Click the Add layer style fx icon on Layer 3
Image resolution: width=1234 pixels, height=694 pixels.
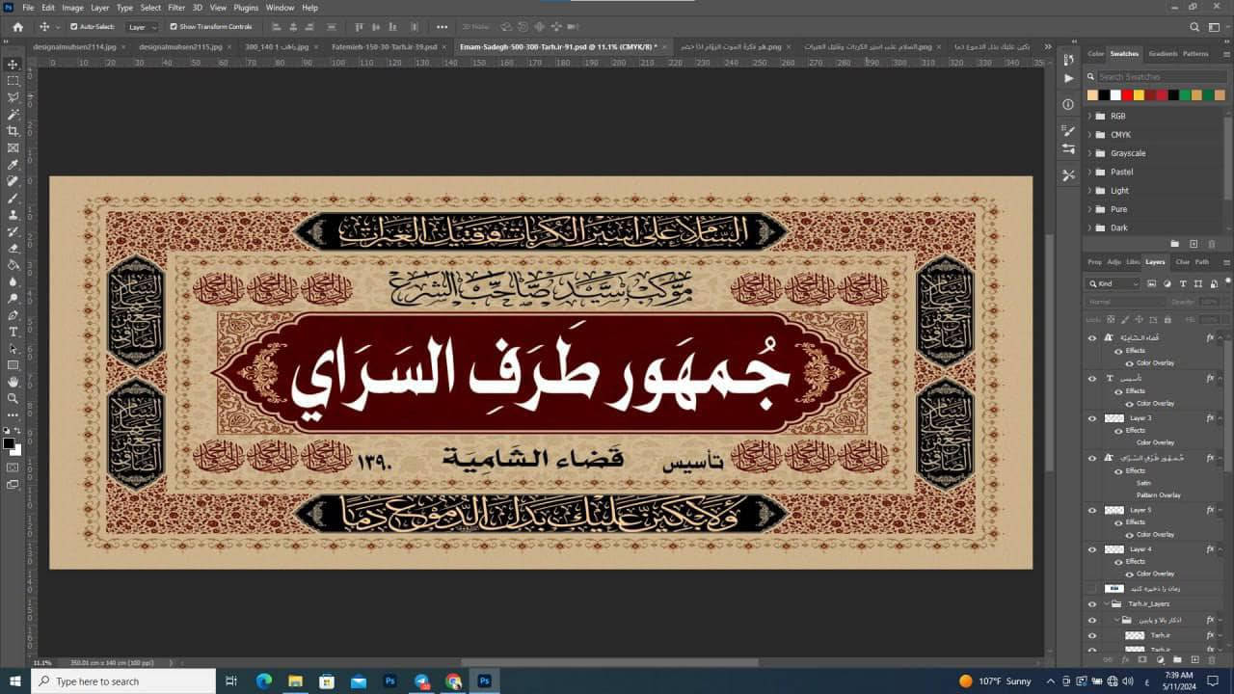[x=1208, y=417]
